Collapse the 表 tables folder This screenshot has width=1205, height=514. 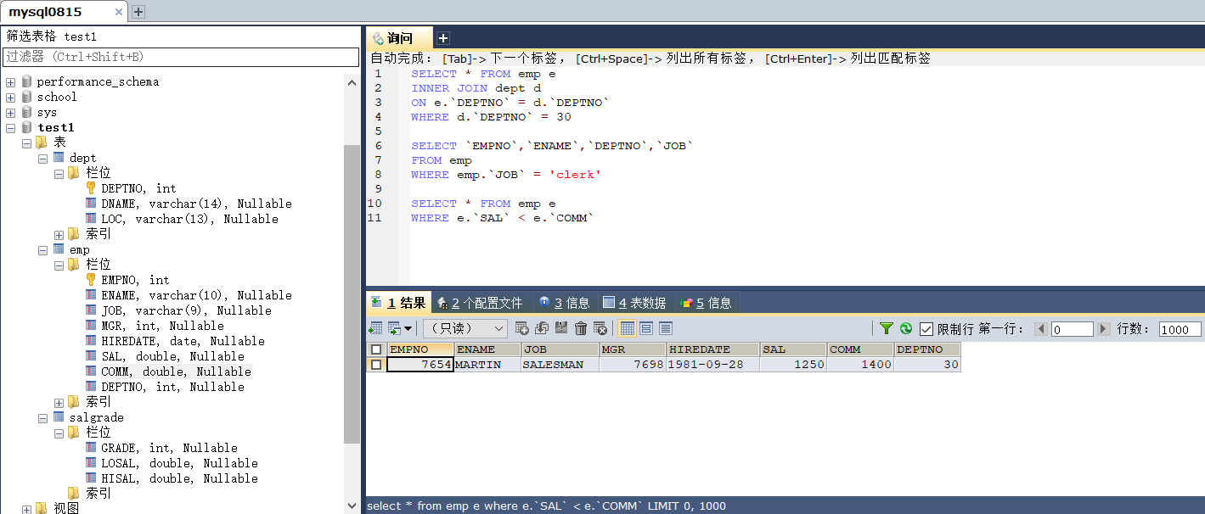(26, 143)
